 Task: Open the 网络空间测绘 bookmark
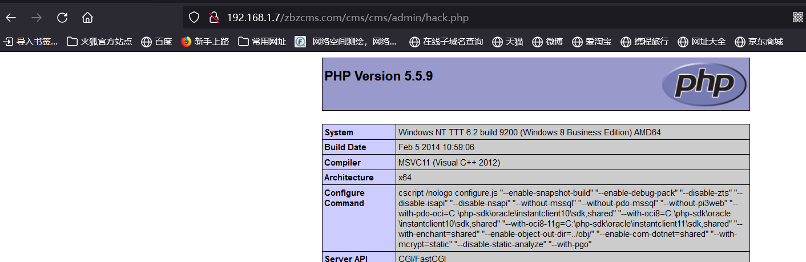pyautogui.click(x=346, y=41)
